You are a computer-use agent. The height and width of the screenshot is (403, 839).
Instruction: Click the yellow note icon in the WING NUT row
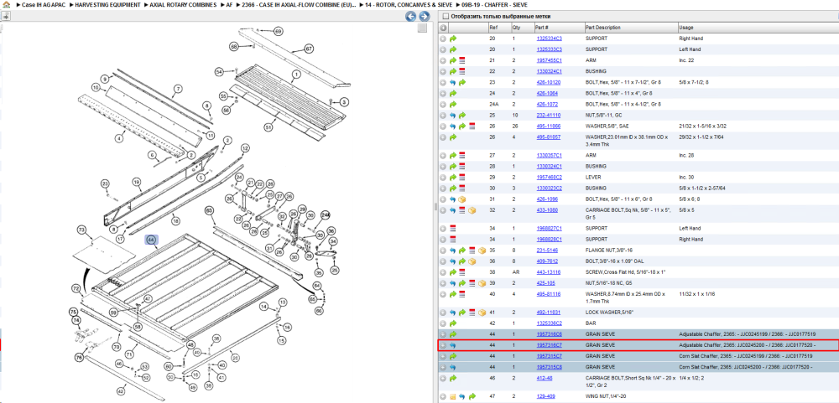pyautogui.click(x=453, y=396)
